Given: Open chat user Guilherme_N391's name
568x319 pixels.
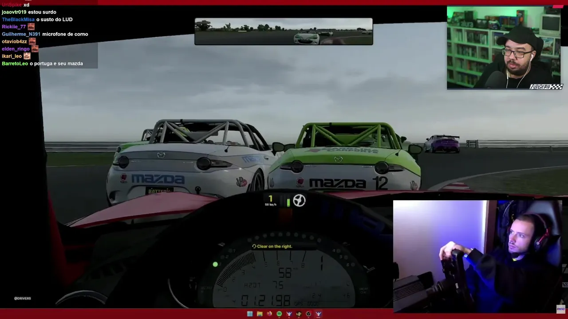Looking at the screenshot, I should pos(21,34).
